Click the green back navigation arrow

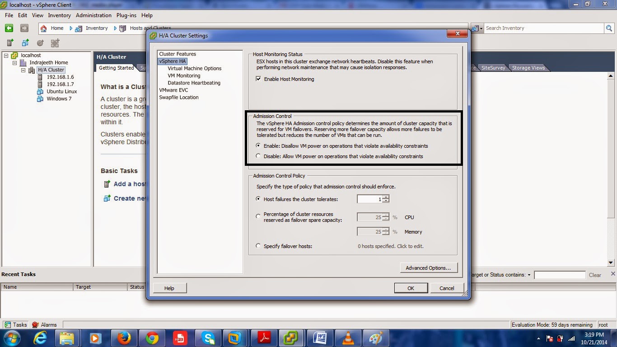(9, 28)
